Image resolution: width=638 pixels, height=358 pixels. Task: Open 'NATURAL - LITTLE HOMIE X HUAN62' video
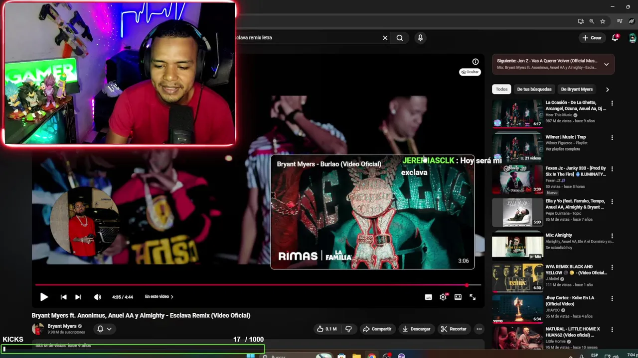pyautogui.click(x=517, y=338)
